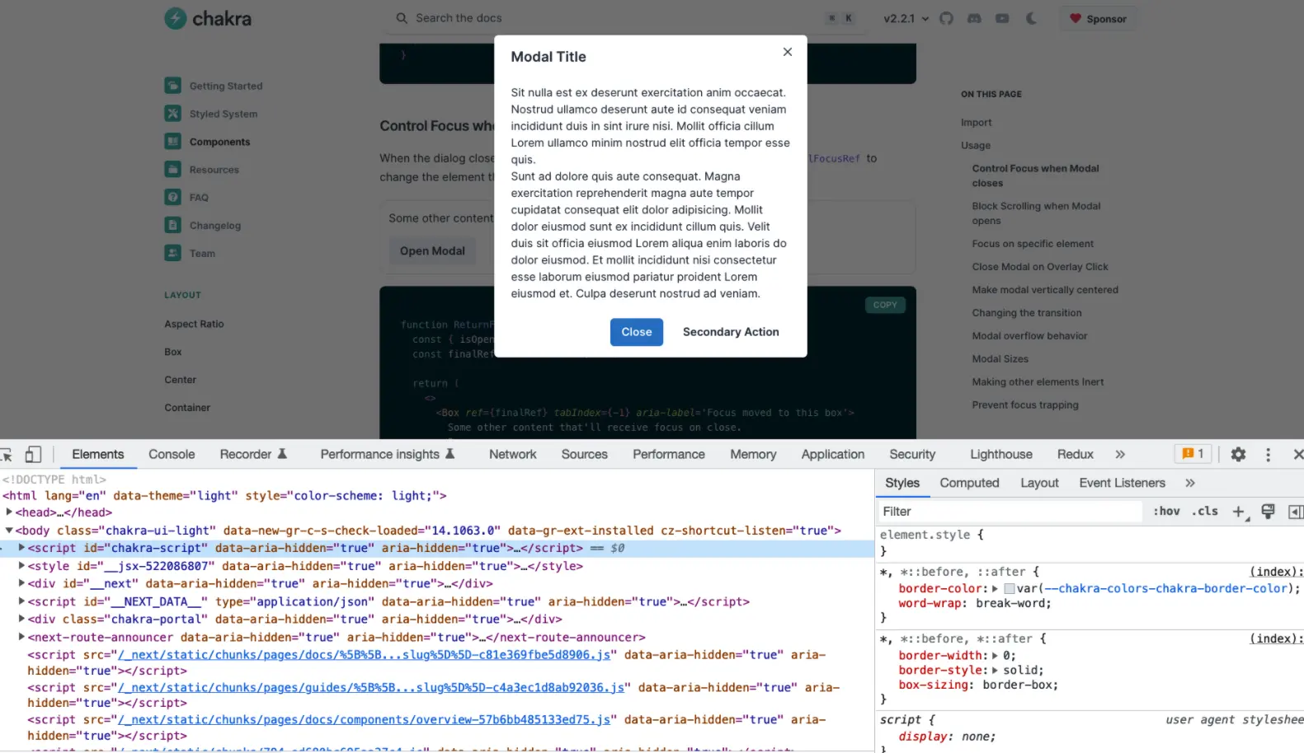This screenshot has height=753, width=1304.
Task: Open DevTools settings gear
Action: tap(1238, 454)
